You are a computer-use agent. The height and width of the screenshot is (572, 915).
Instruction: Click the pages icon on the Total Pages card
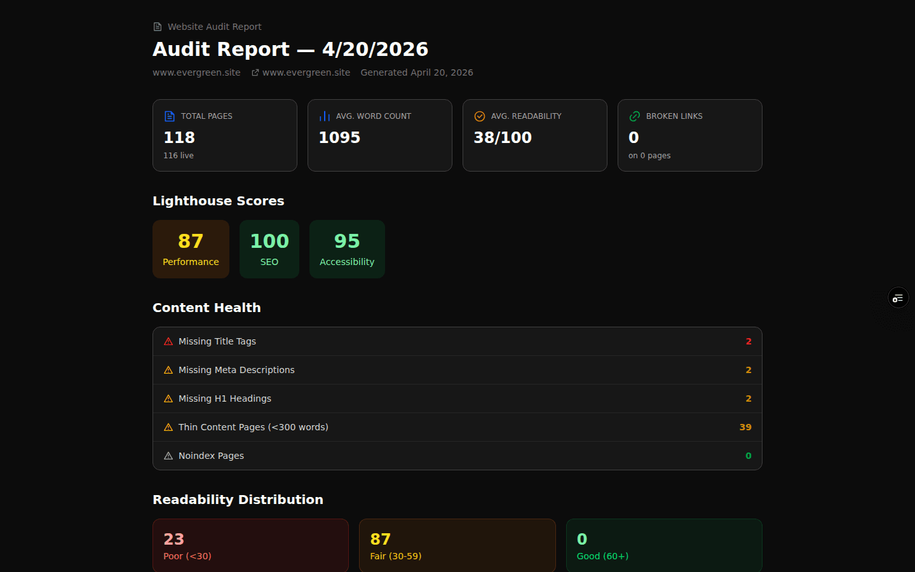tap(168, 116)
